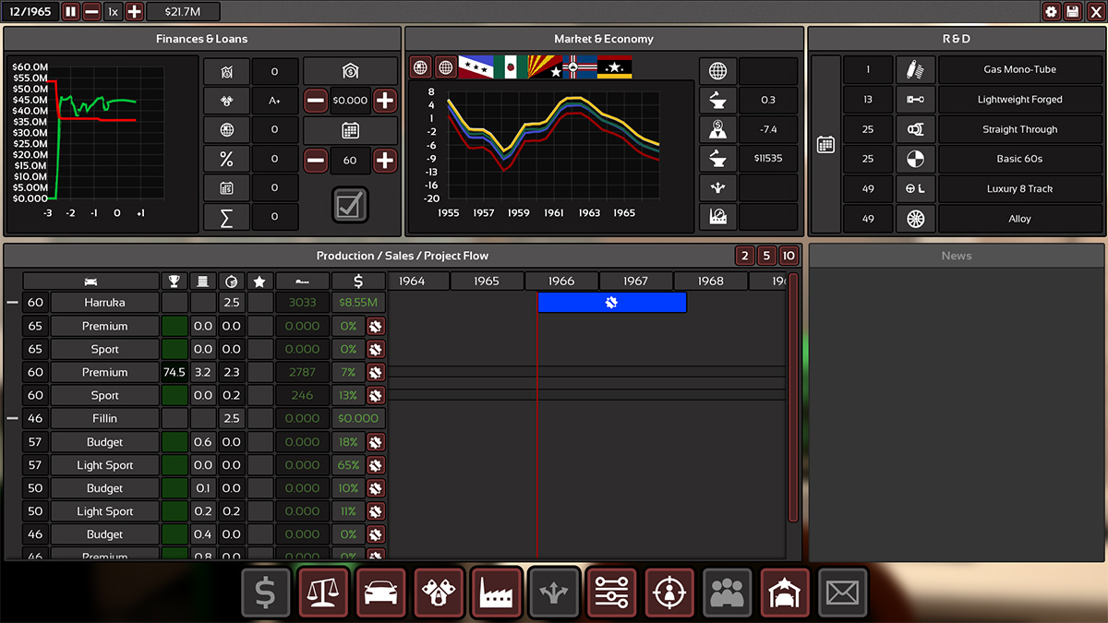Select the Mexico flag in Market & Economy
This screenshot has height=623, width=1108.
click(510, 67)
